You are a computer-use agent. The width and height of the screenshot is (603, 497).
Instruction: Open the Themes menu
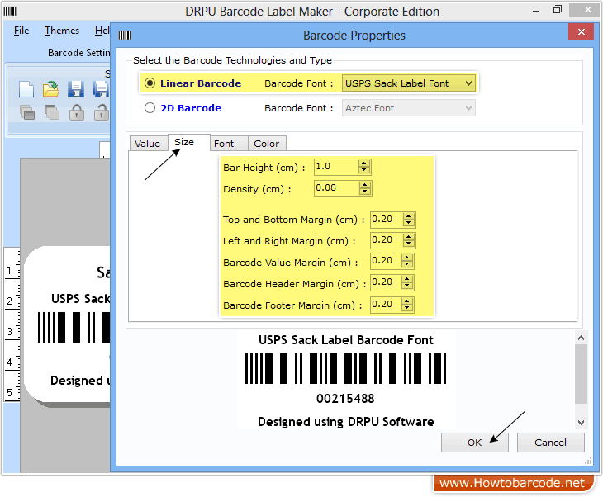click(61, 31)
